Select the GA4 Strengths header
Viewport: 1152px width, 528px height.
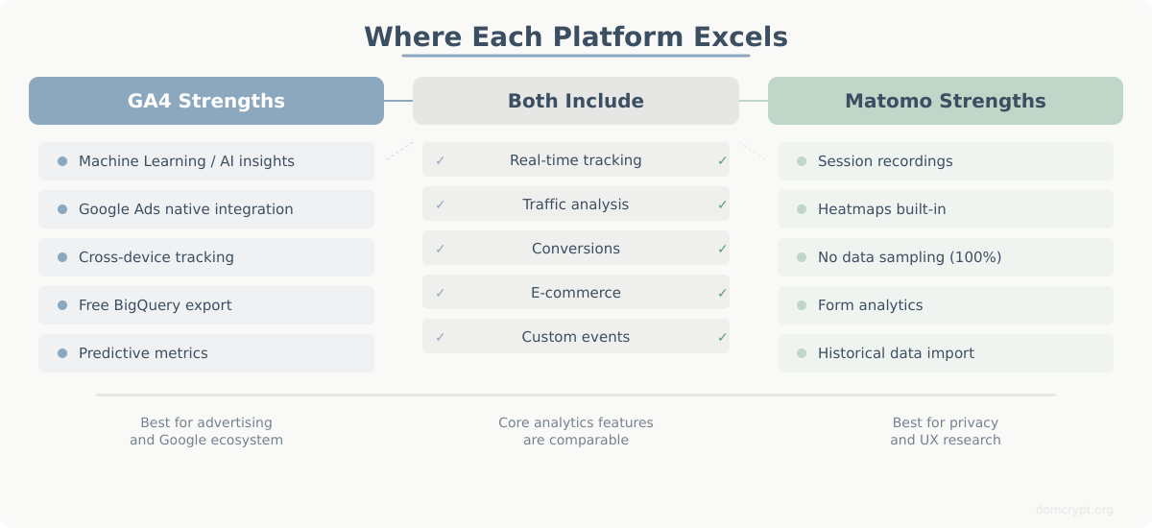206,101
